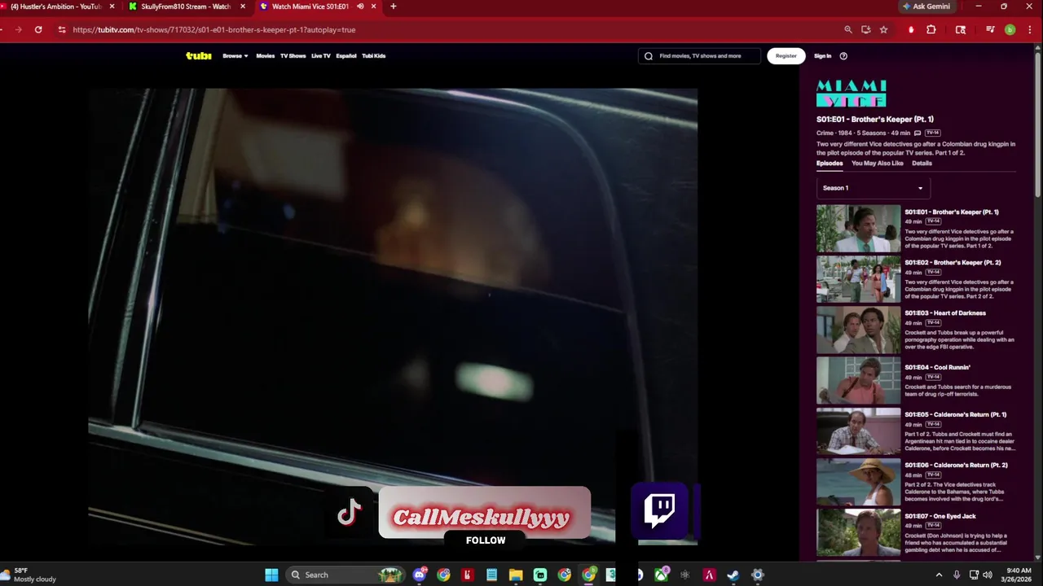Click the zoom magnifier icon in address bar
This screenshot has height=586, width=1043.
point(848,29)
